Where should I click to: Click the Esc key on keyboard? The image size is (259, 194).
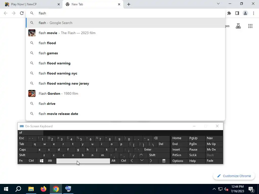pos(23,138)
